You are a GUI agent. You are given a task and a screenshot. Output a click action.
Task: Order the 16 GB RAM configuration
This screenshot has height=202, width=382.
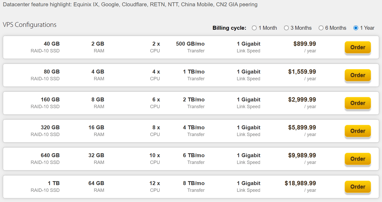358,131
